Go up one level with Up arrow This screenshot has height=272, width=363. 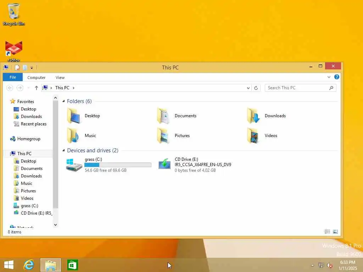click(37, 88)
